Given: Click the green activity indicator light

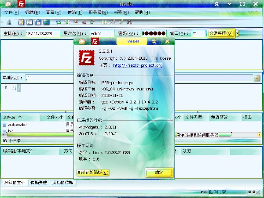Looking at the screenshot, I should 249,192.
